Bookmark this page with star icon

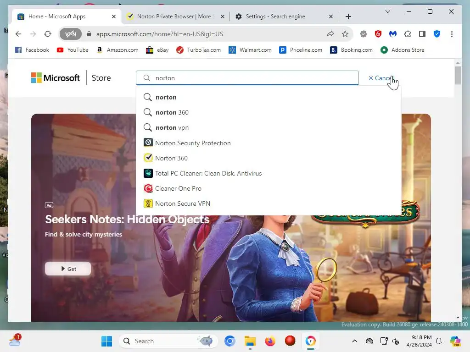[x=345, y=34]
